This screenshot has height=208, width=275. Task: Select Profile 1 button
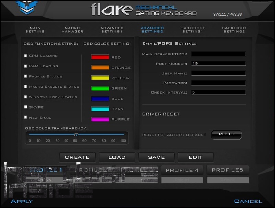(46, 170)
